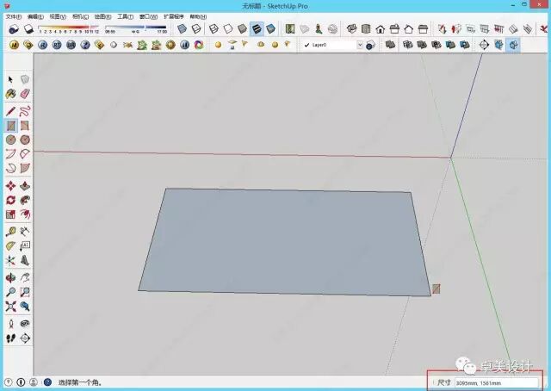Choose the Offset tool
Viewport: 551px width, 391px height.
click(25, 214)
